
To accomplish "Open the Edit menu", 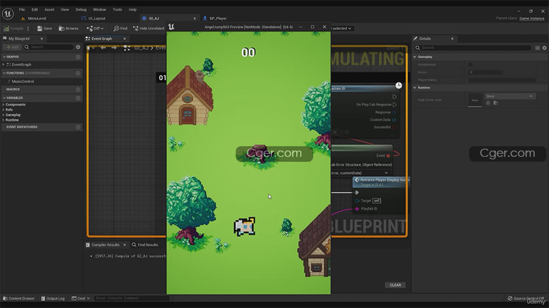I will tap(35, 9).
